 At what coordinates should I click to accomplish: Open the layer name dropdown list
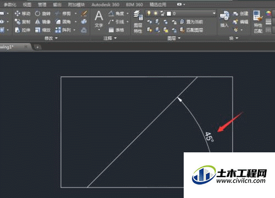point(214,13)
